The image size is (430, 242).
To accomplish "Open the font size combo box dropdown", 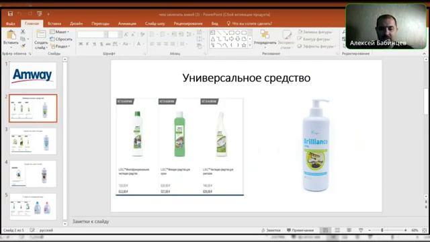I will pyautogui.click(x=120, y=34).
